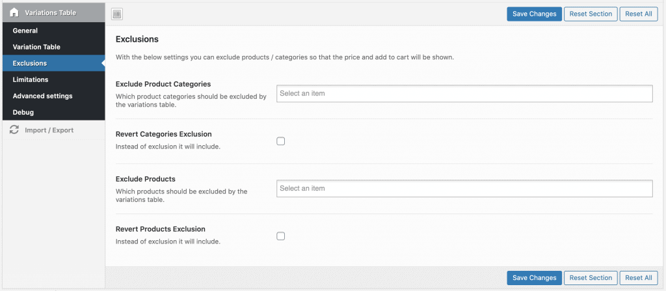Open the Import / Export section
The width and height of the screenshot is (666, 291).
pyautogui.click(x=49, y=130)
